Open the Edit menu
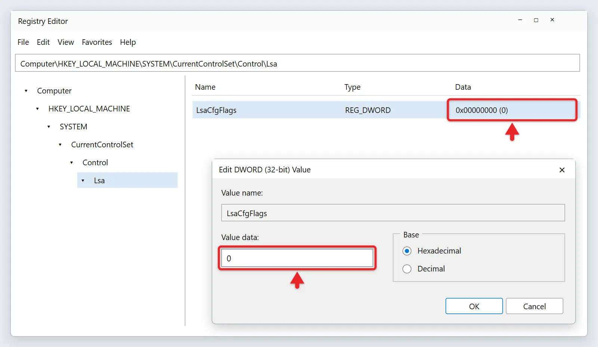 pos(43,42)
